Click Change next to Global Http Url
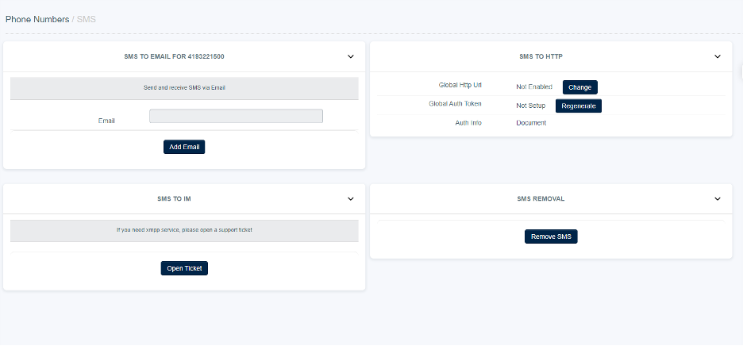The width and height of the screenshot is (743, 346). (x=579, y=87)
